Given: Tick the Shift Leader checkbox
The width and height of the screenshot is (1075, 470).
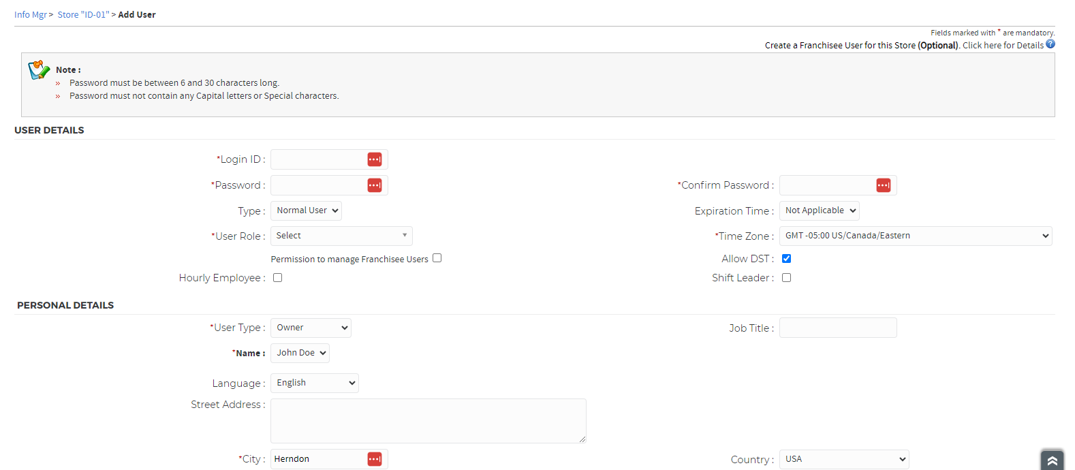Looking at the screenshot, I should (787, 278).
